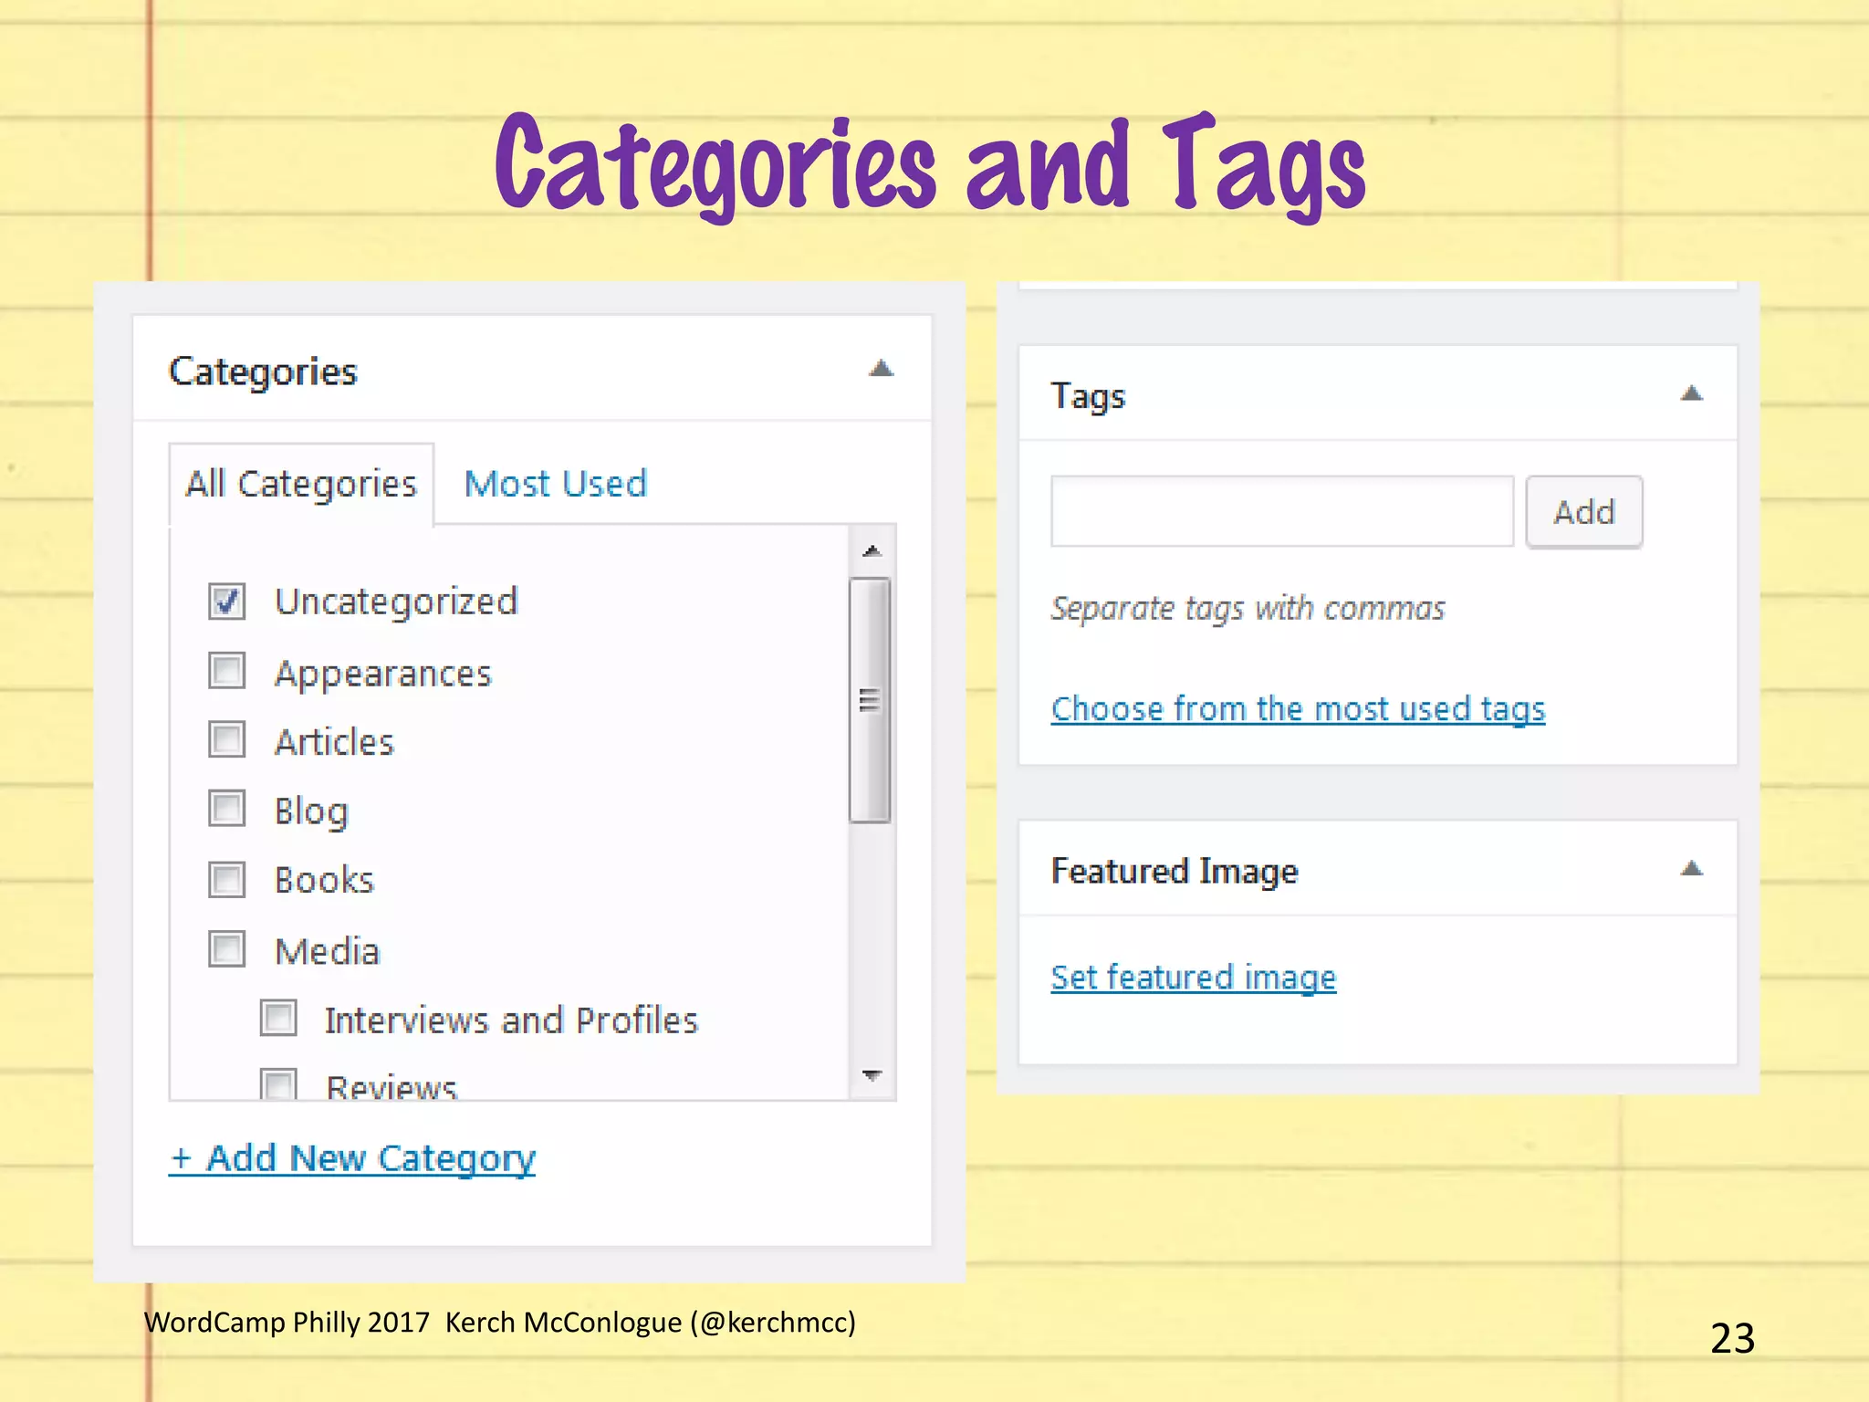Click the Interviews and Profiles label

click(x=511, y=1020)
